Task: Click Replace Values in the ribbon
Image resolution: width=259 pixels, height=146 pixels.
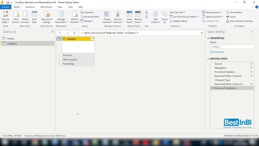Action: tap(178, 21)
